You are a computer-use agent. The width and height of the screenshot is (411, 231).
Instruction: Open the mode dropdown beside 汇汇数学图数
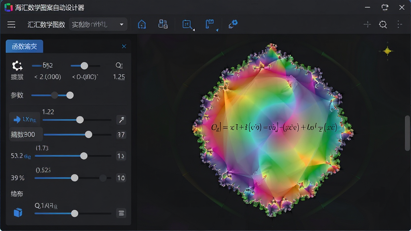(x=98, y=24)
